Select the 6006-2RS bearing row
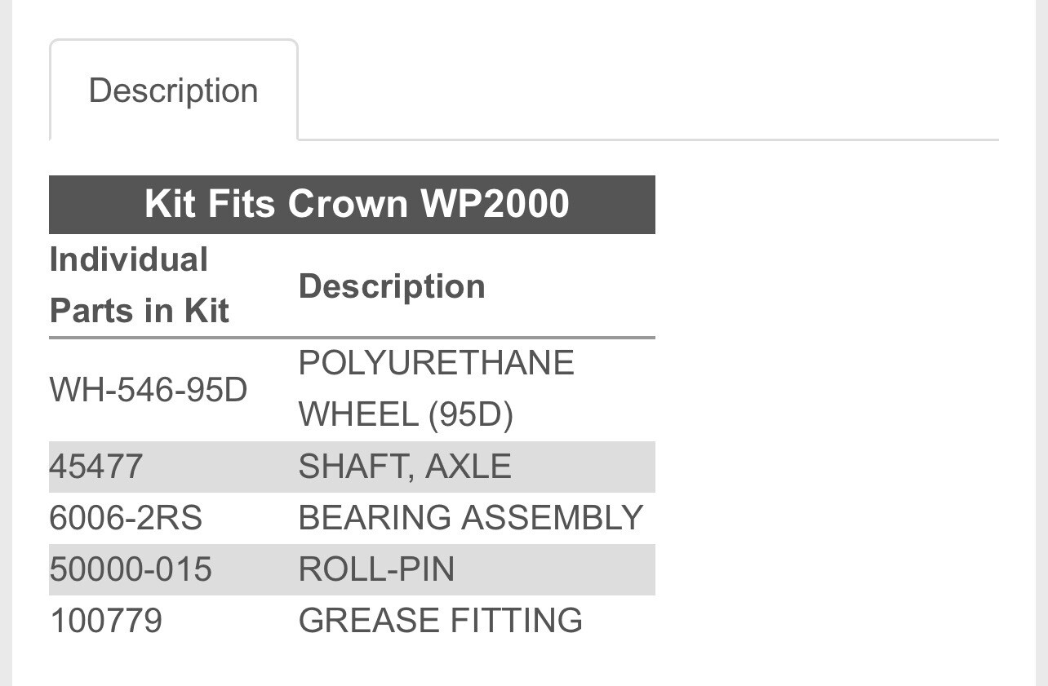 [x=353, y=517]
